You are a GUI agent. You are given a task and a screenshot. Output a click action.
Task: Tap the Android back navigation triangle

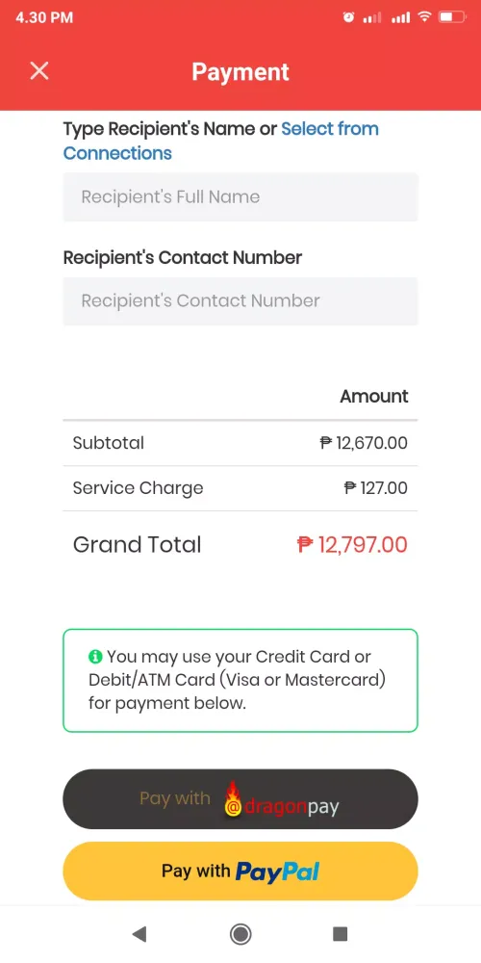139,934
